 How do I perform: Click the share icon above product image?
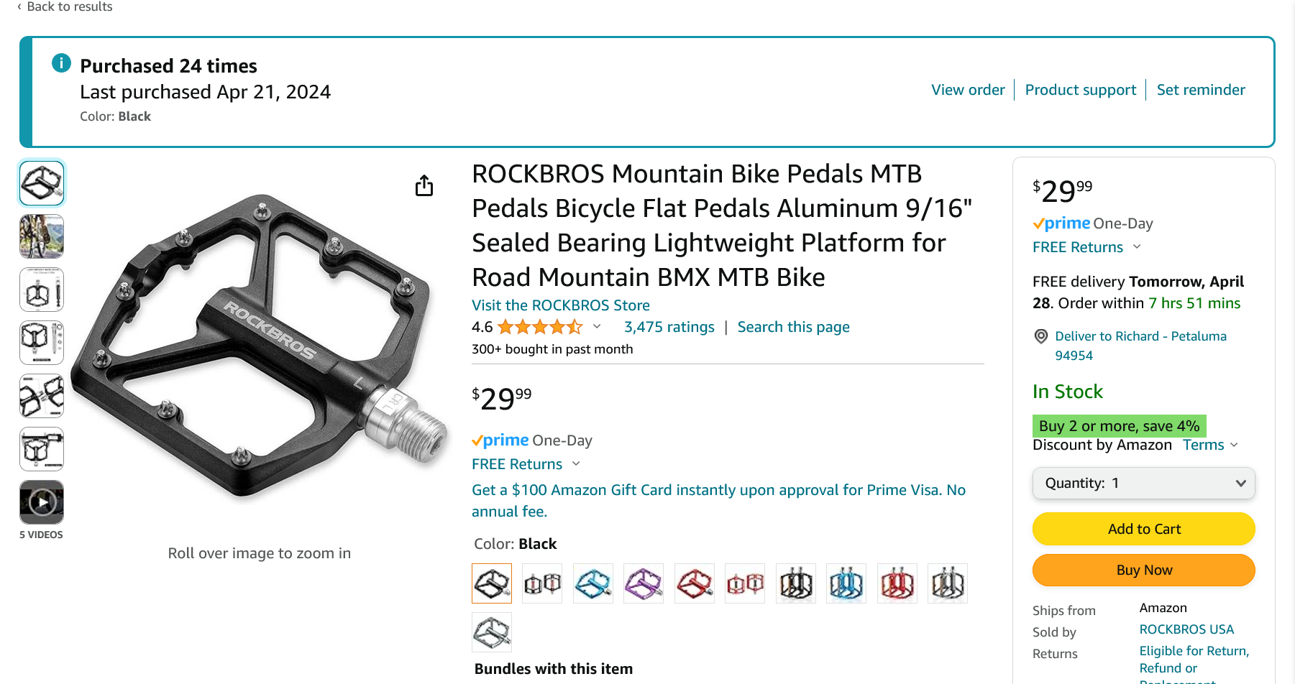click(424, 186)
